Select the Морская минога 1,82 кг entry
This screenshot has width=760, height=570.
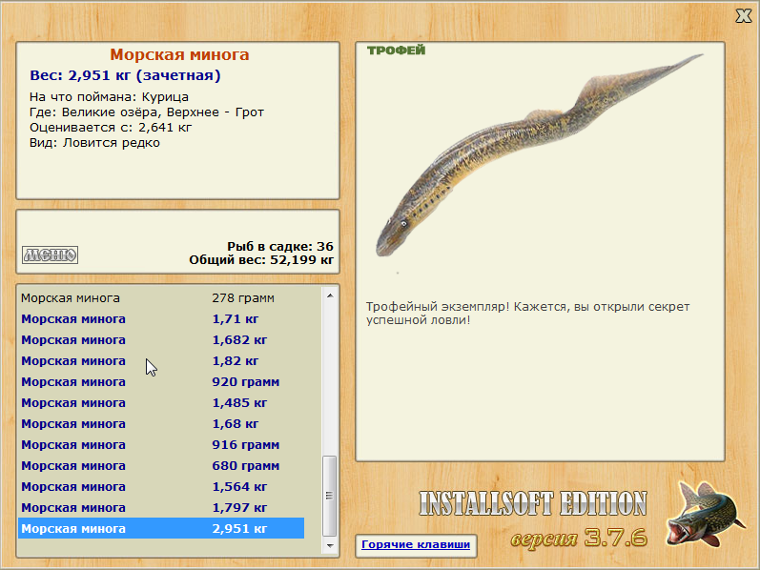[x=161, y=360]
